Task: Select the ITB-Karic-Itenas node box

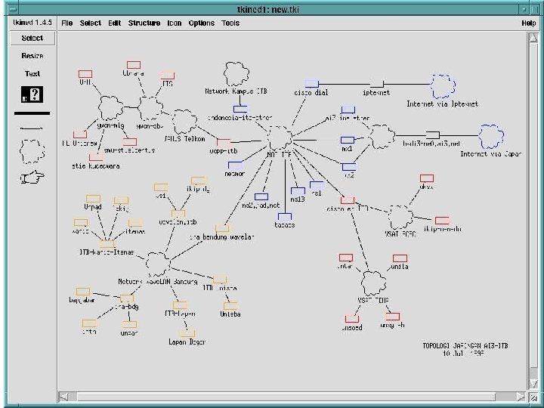Action: tap(107, 244)
